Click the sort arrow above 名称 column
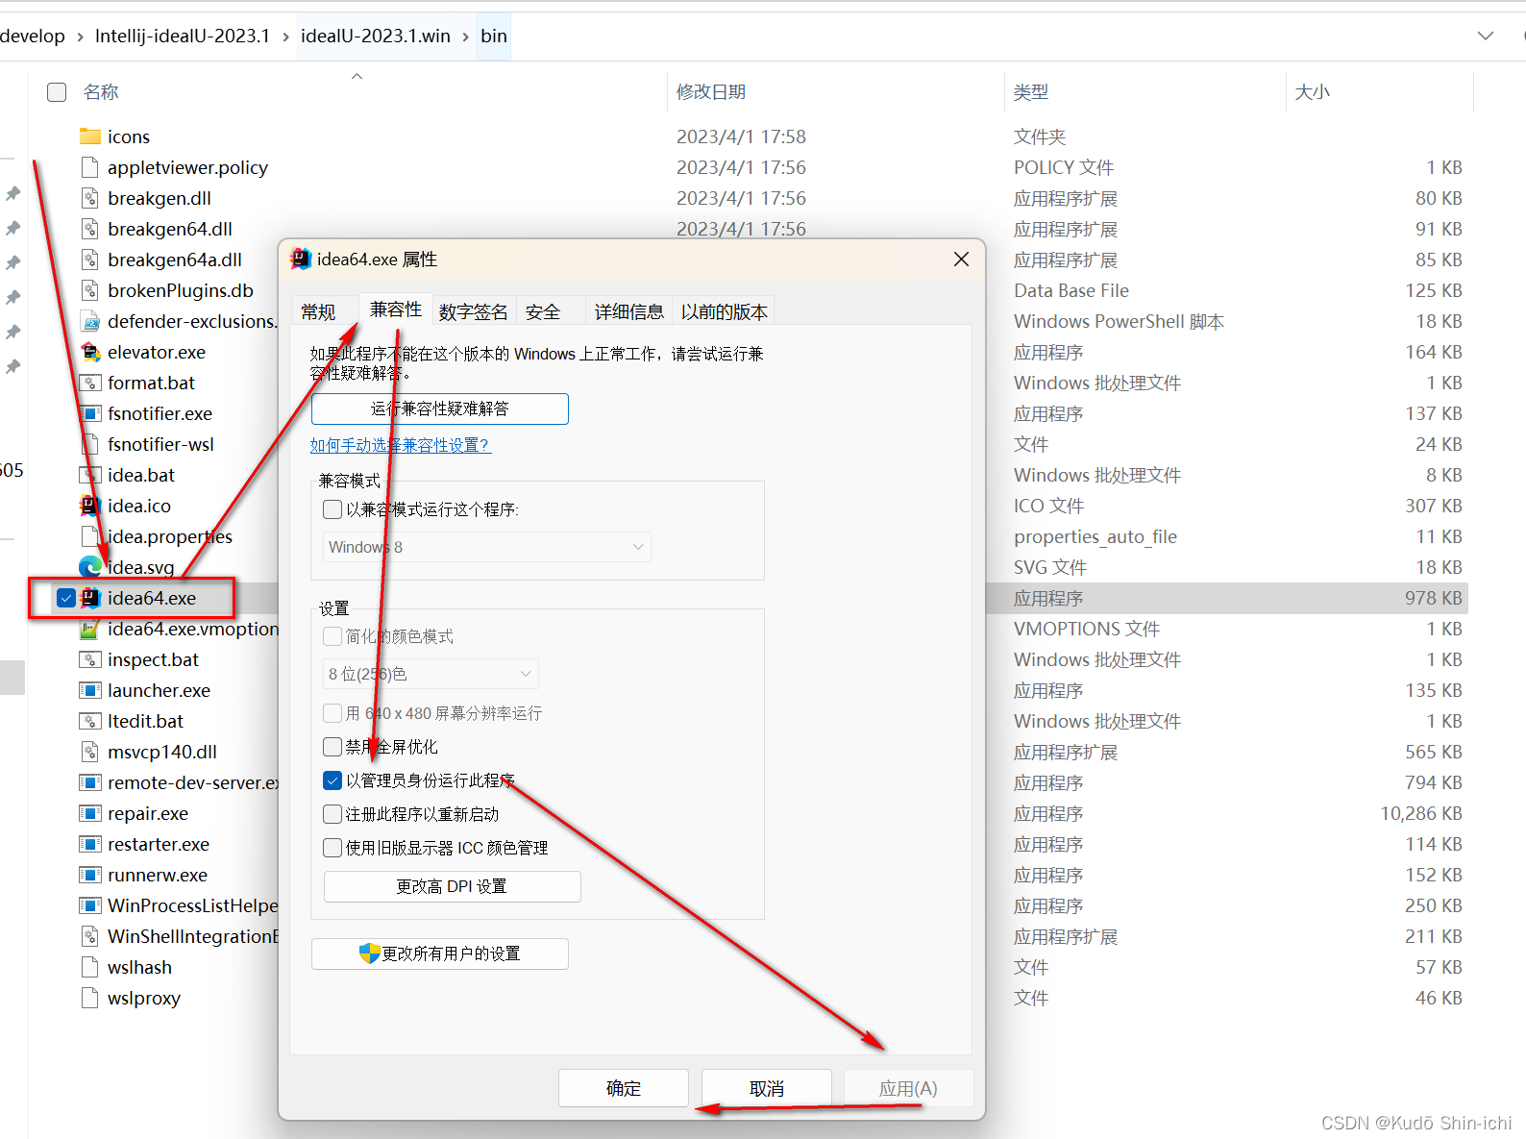Image resolution: width=1526 pixels, height=1139 pixels. [x=357, y=75]
